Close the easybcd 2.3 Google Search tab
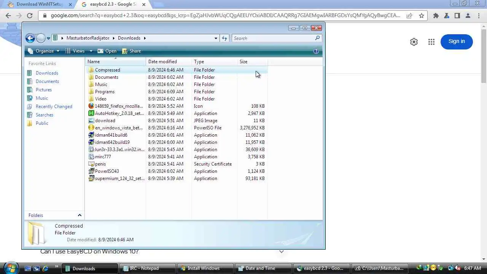Screen dimensions: 487x274 pos(143,5)
